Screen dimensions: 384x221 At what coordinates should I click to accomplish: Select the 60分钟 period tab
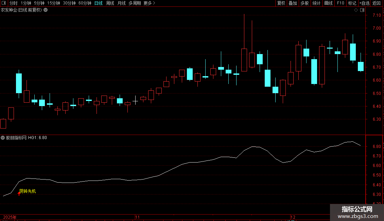[x=85, y=3]
